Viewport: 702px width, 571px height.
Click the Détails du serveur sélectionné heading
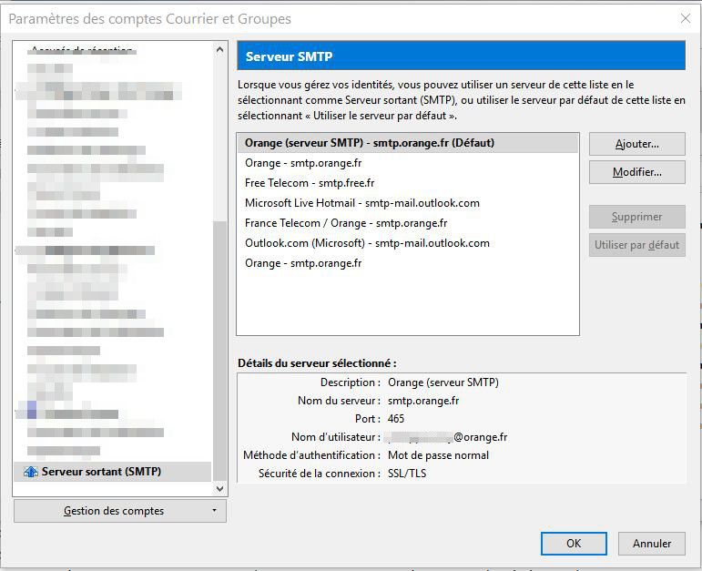tap(317, 363)
